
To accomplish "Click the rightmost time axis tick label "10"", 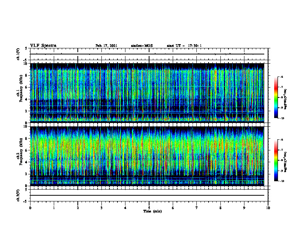I will point(268,208).
